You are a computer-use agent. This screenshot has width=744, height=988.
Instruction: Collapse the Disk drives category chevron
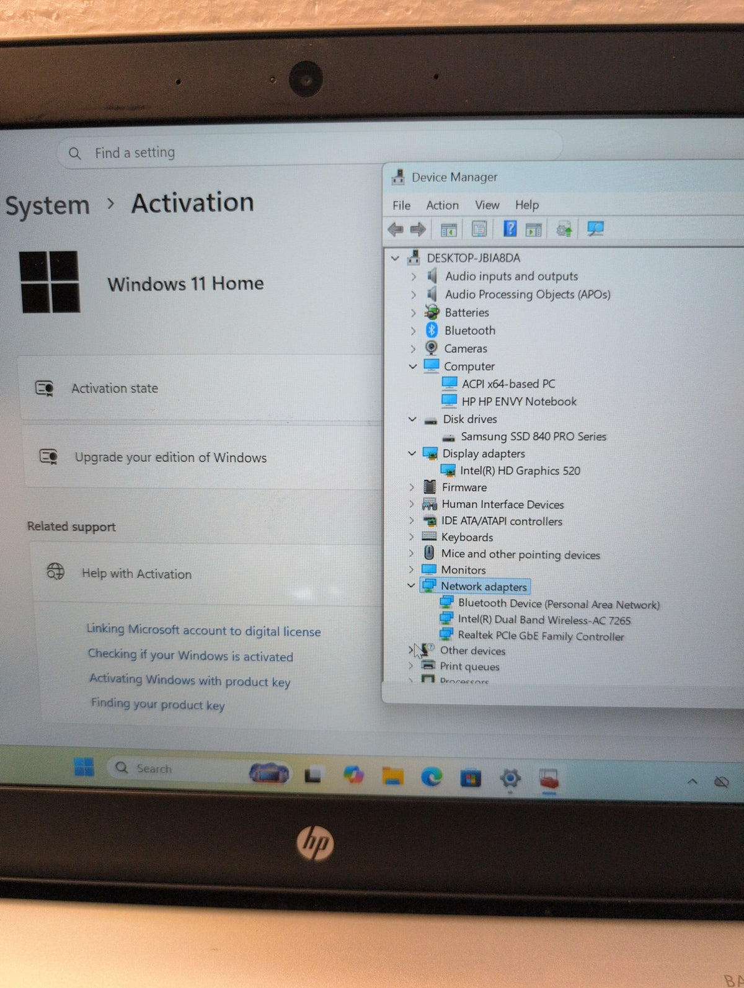[412, 419]
